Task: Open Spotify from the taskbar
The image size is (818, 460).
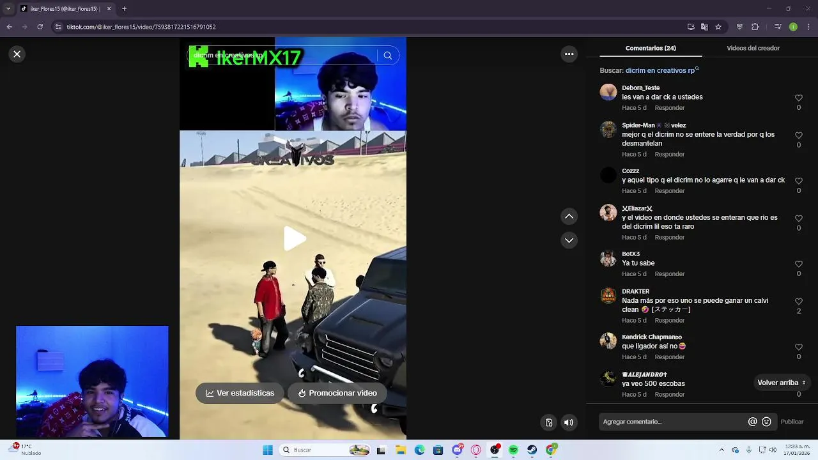Action: coord(513,450)
